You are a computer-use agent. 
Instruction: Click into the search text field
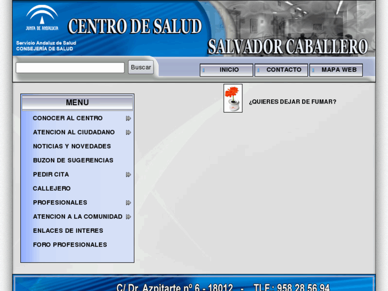[x=70, y=68]
